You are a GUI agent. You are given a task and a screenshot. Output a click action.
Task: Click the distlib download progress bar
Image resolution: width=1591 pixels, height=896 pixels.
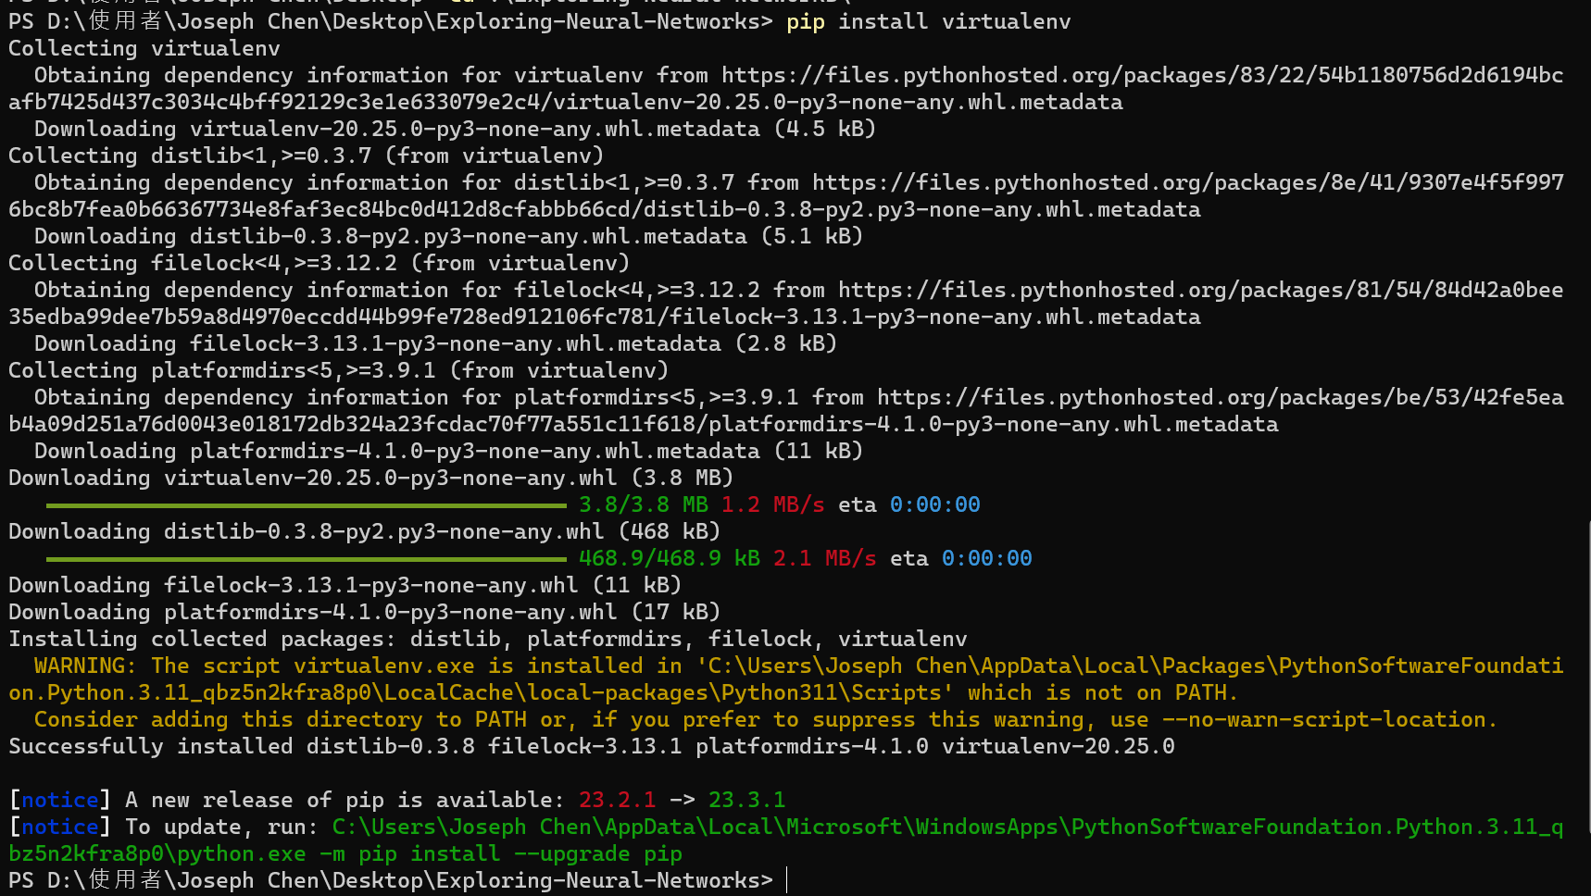click(306, 559)
